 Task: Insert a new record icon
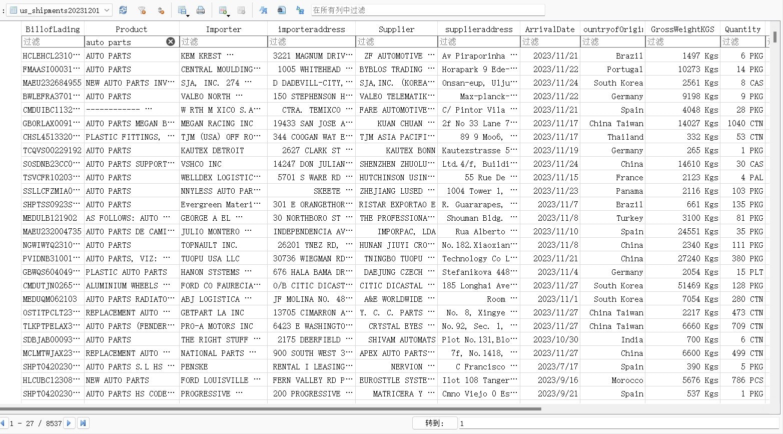[223, 10]
